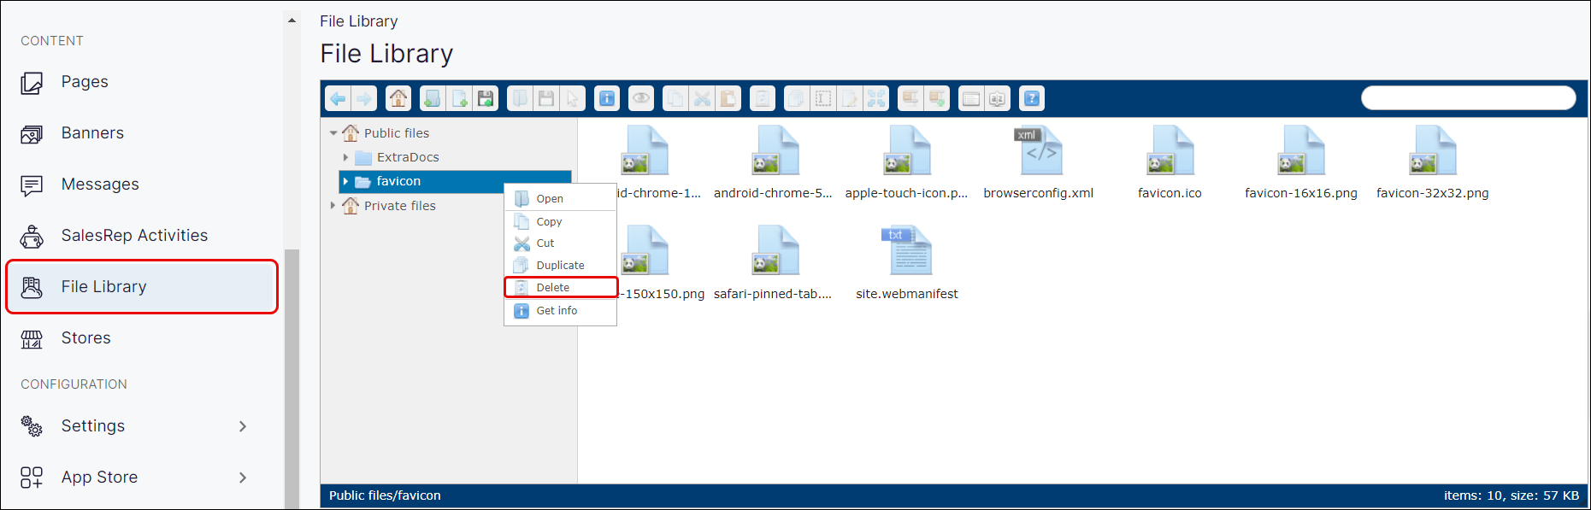Open Get info from the toolbar
1591x510 pixels.
pyautogui.click(x=607, y=99)
